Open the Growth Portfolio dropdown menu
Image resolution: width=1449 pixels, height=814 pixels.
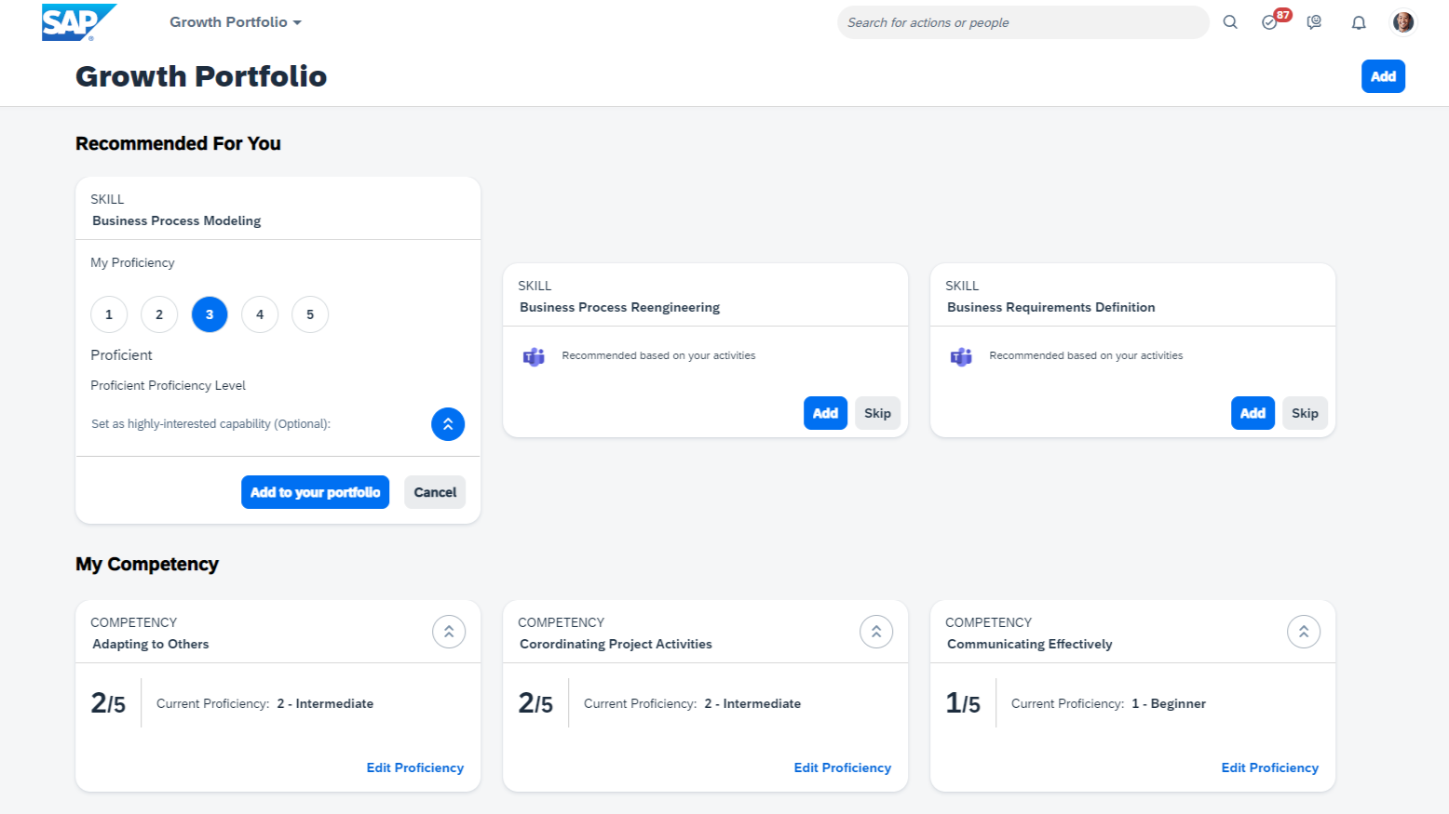tap(235, 22)
